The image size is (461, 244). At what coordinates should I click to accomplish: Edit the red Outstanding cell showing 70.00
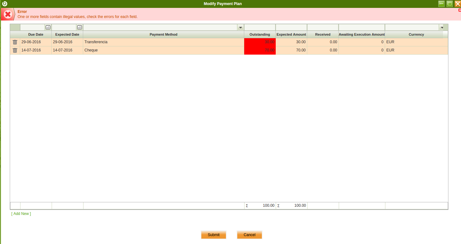[x=260, y=50]
